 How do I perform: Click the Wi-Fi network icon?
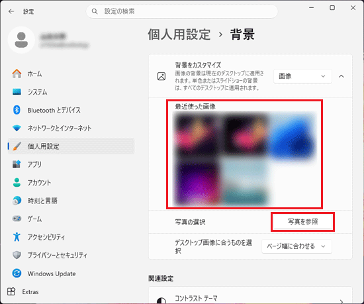(17, 128)
